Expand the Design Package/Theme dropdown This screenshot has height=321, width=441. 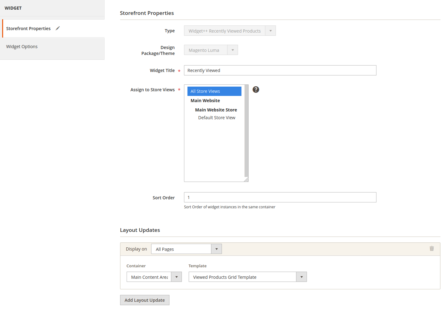pos(211,50)
